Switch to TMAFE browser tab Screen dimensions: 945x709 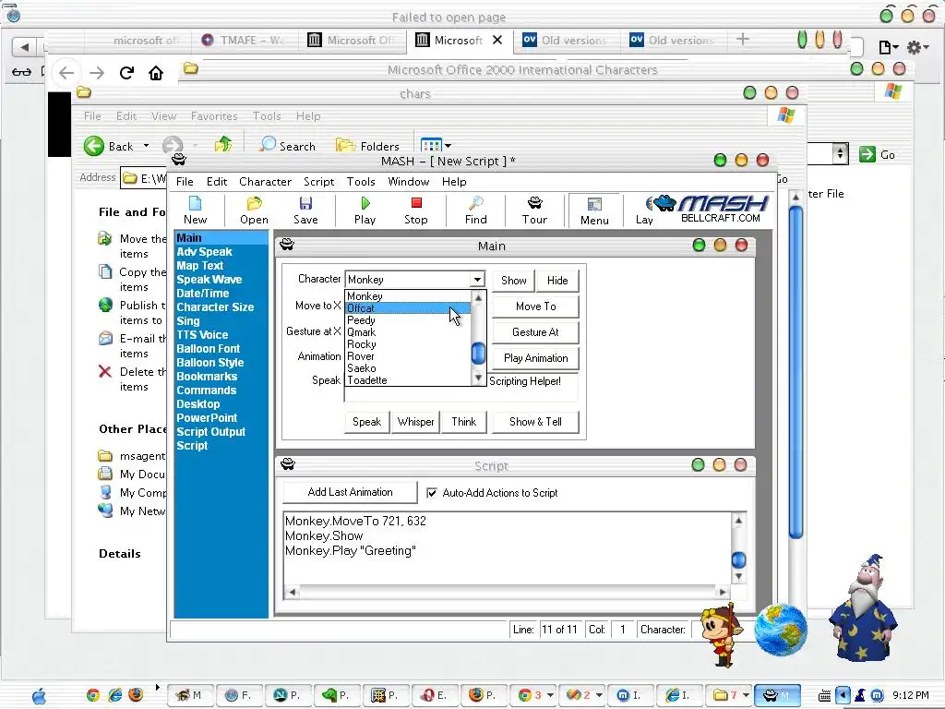244,40
